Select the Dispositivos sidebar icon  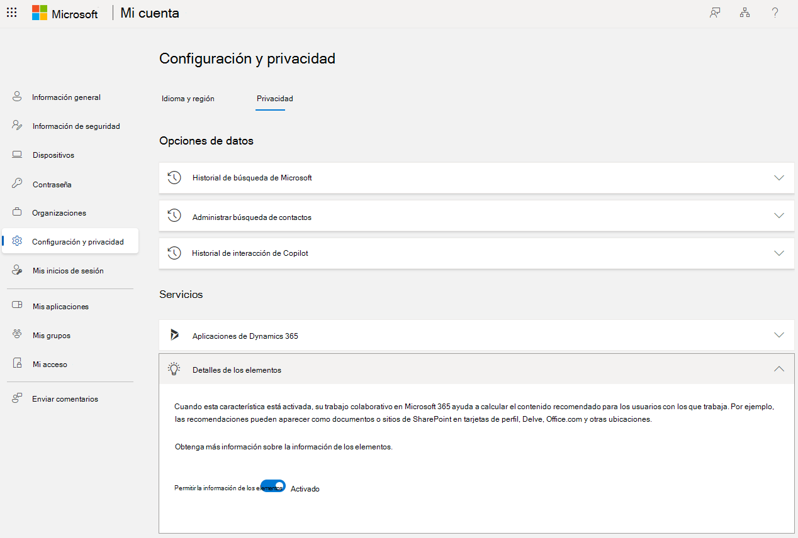(x=17, y=155)
